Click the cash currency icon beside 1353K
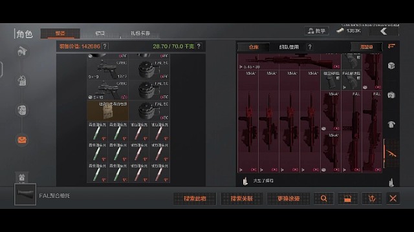This screenshot has height=232, width=414. tap(340, 31)
